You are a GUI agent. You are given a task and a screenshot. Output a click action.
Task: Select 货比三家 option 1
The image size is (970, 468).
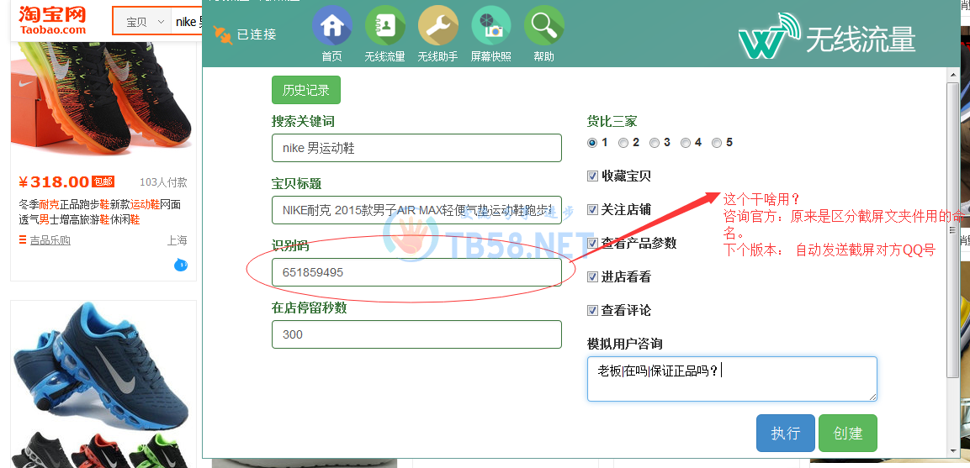coord(592,143)
